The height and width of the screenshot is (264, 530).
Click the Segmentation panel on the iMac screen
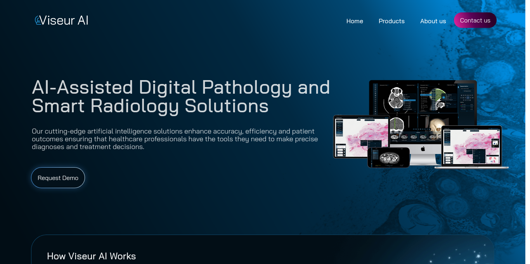click(x=467, y=99)
